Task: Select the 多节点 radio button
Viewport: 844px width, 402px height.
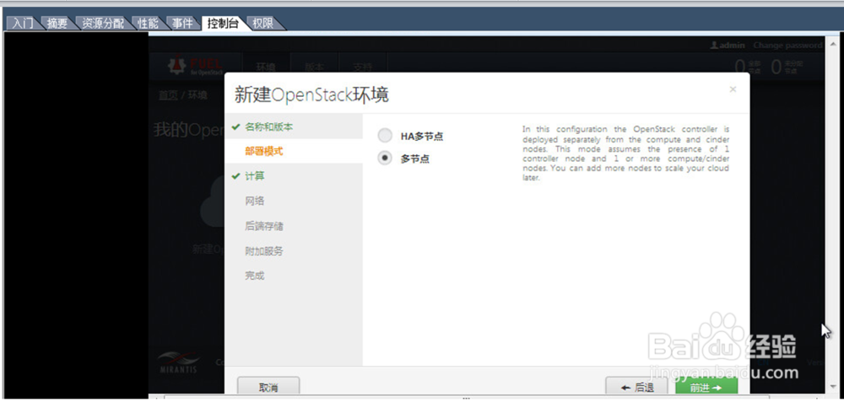Action: (x=385, y=158)
